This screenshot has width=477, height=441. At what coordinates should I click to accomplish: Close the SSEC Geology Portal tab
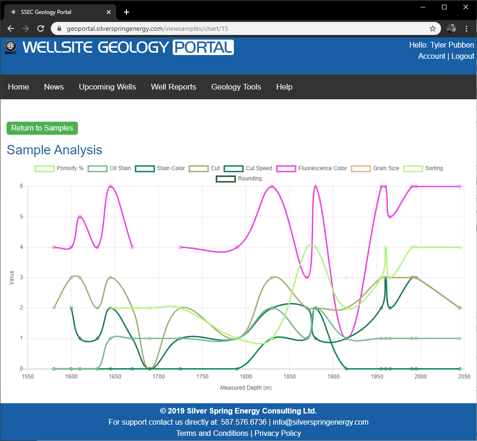click(x=109, y=12)
